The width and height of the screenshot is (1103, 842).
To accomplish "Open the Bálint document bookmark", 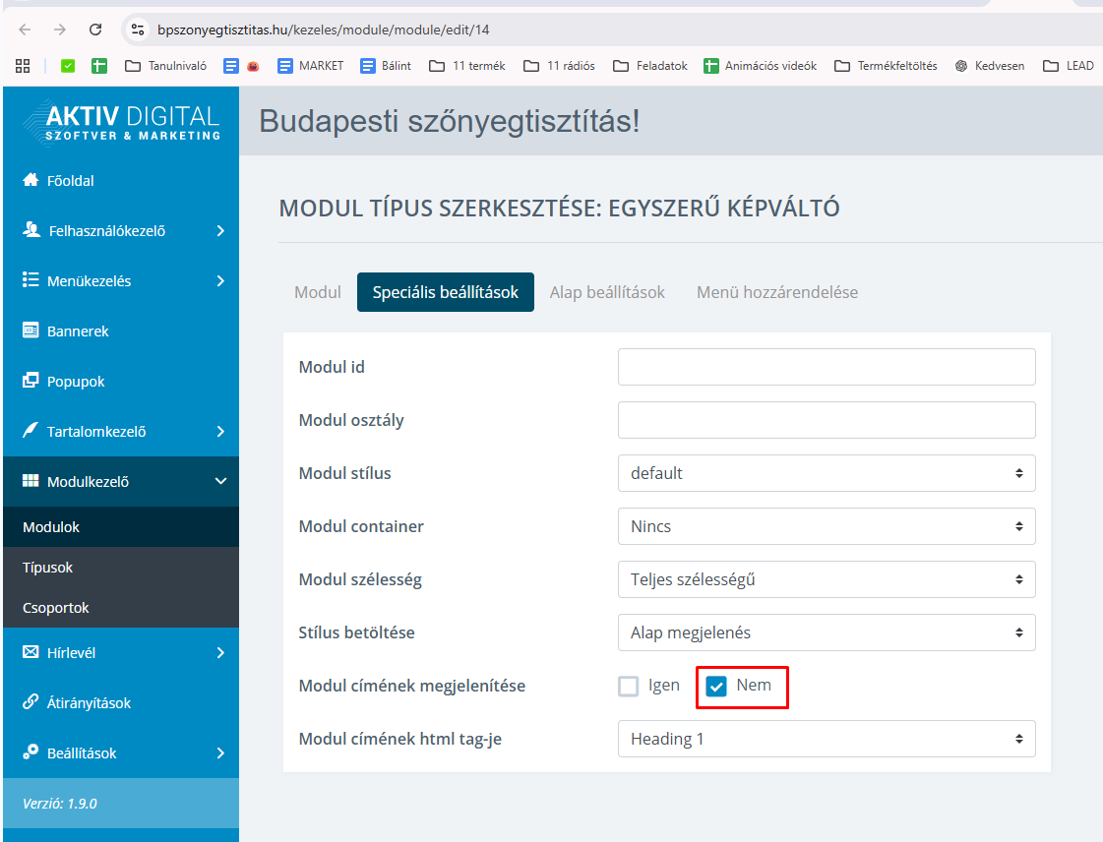I will (x=386, y=66).
